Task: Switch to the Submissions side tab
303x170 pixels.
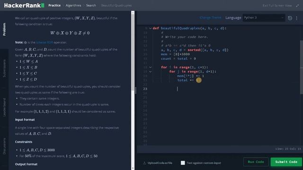Action: coord(4,68)
